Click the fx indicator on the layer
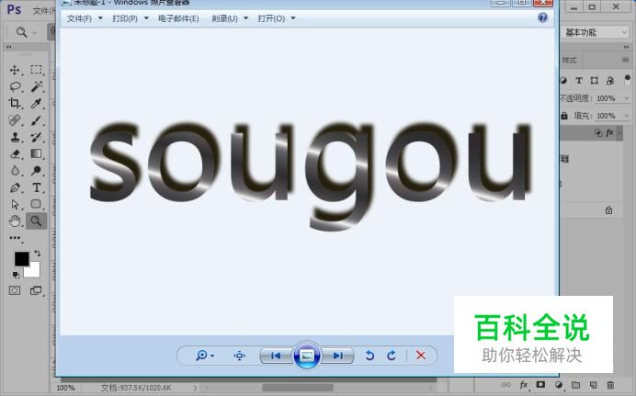 pyautogui.click(x=609, y=133)
